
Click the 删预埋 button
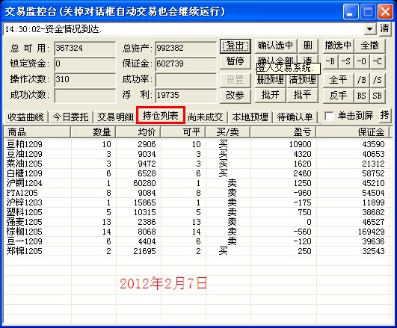pos(271,80)
